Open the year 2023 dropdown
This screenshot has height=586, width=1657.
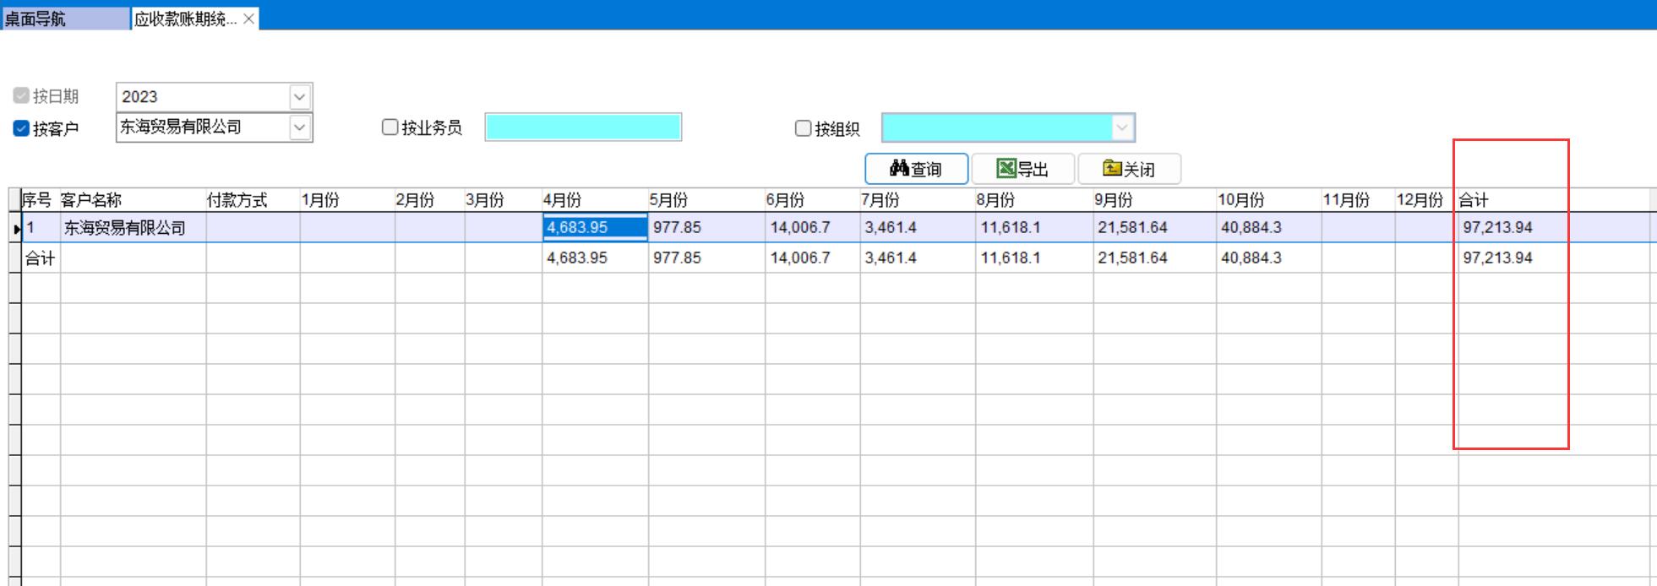click(x=299, y=97)
